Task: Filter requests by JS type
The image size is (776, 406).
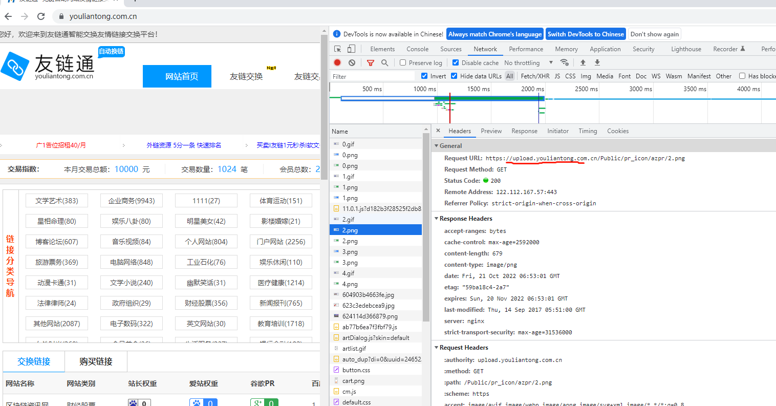Action: click(x=557, y=76)
